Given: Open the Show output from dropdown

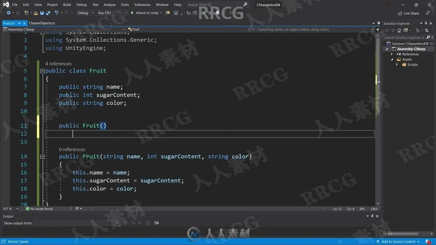Looking at the screenshot, I should (x=76, y=223).
